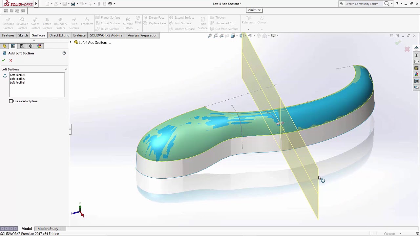Open the View Settings dropdown arrow
This screenshot has width=420, height=236.
pos(277,35)
